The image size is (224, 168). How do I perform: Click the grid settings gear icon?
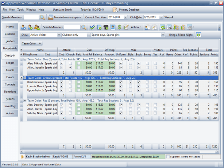tap(190, 27)
